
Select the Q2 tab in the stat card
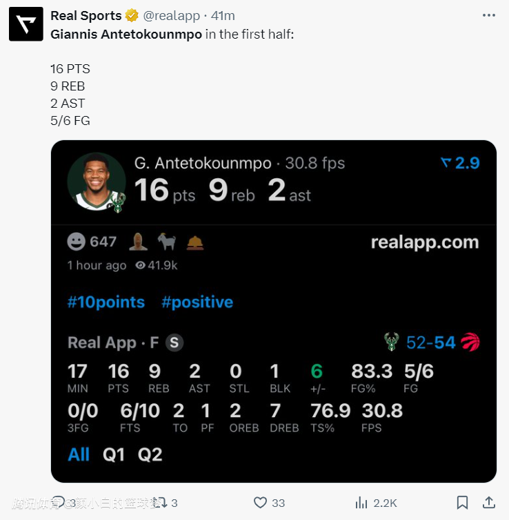coord(150,454)
